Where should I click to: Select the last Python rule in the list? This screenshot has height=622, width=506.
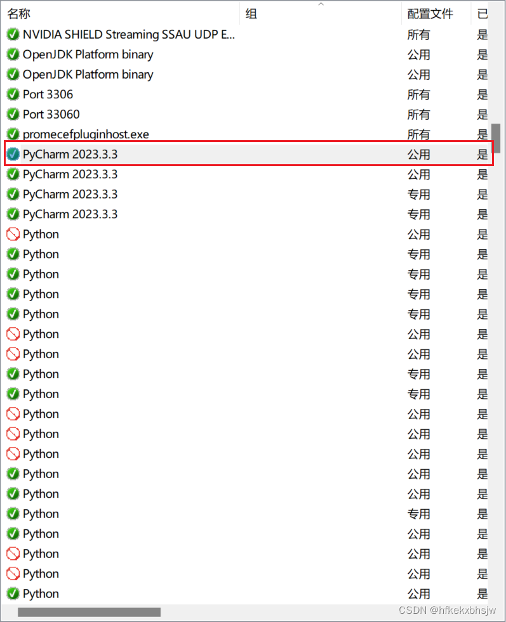41,594
